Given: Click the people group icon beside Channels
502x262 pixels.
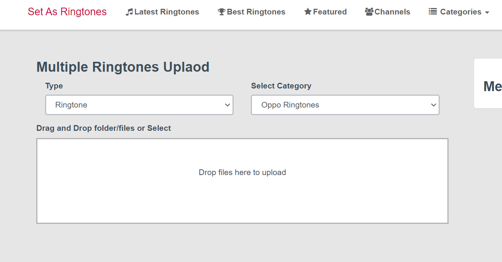Looking at the screenshot, I should coord(369,12).
